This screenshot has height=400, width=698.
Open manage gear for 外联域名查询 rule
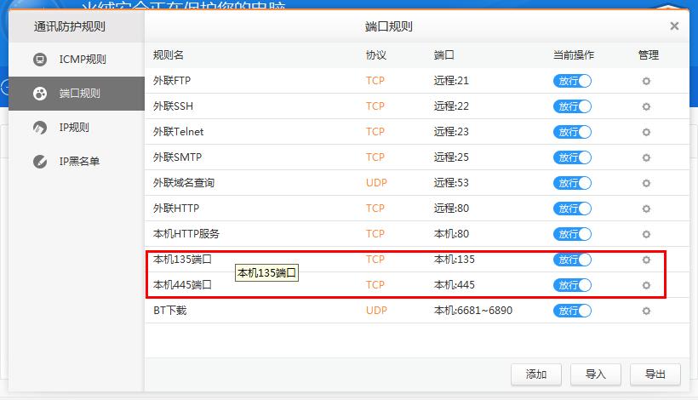[x=646, y=183]
